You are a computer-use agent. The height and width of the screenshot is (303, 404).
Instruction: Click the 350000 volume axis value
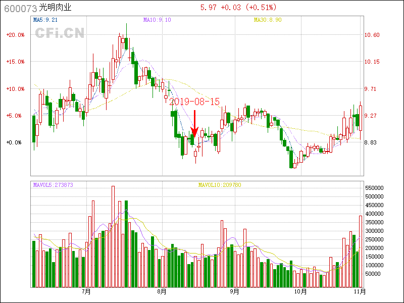(374, 222)
